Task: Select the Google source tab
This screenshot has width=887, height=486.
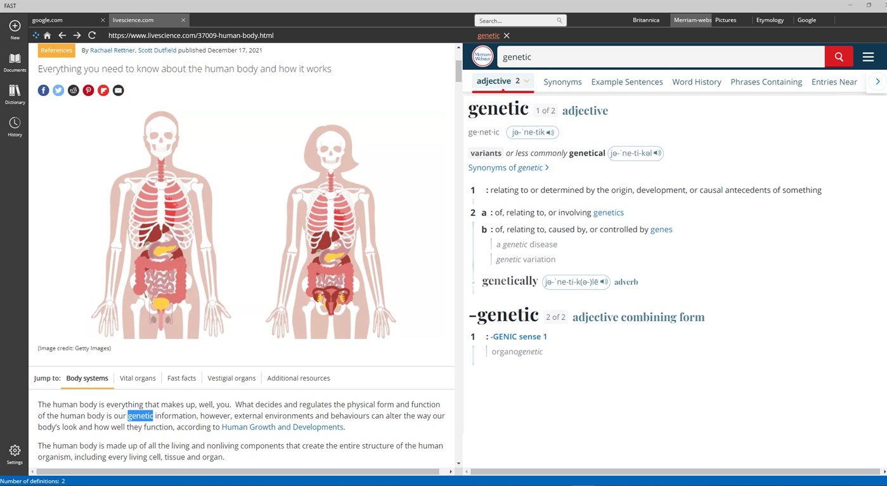Action: [x=806, y=20]
